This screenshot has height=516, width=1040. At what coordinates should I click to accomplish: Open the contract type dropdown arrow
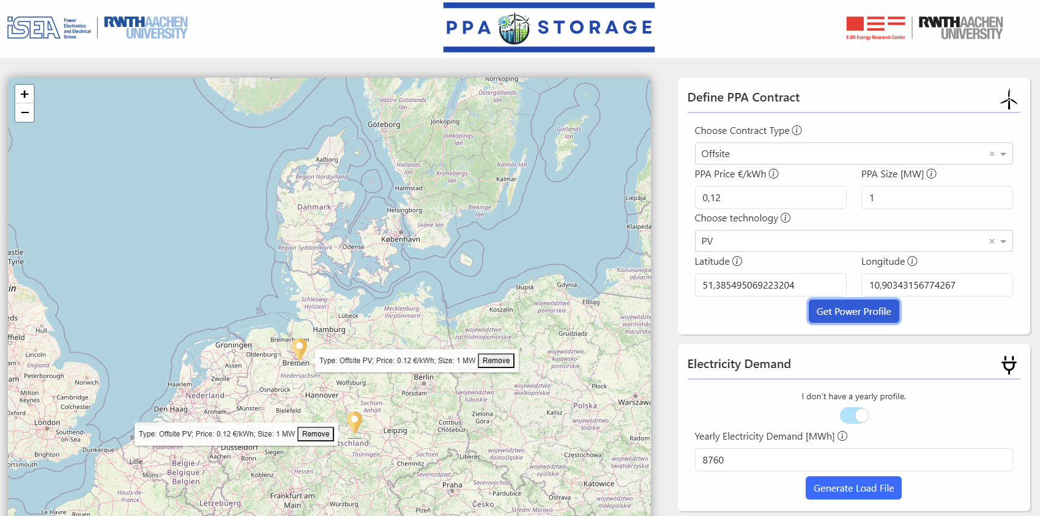coord(1003,154)
